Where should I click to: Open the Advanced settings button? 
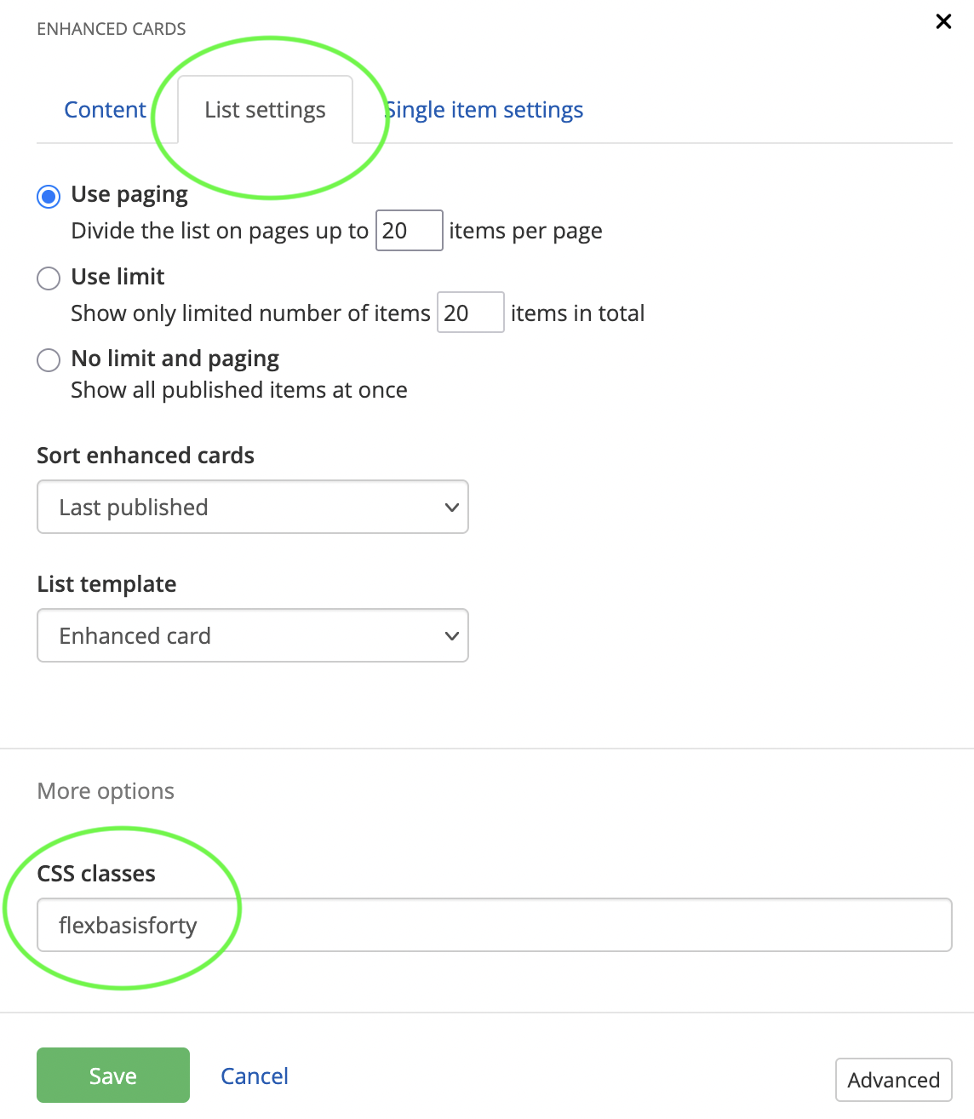point(893,1080)
